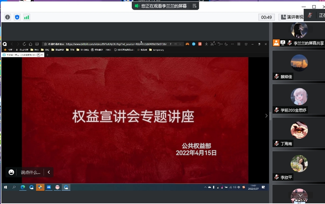Image resolution: width=325 pixels, height=204 pixels.
Task: Open taskbar search magnifier
Action: (x=14, y=187)
